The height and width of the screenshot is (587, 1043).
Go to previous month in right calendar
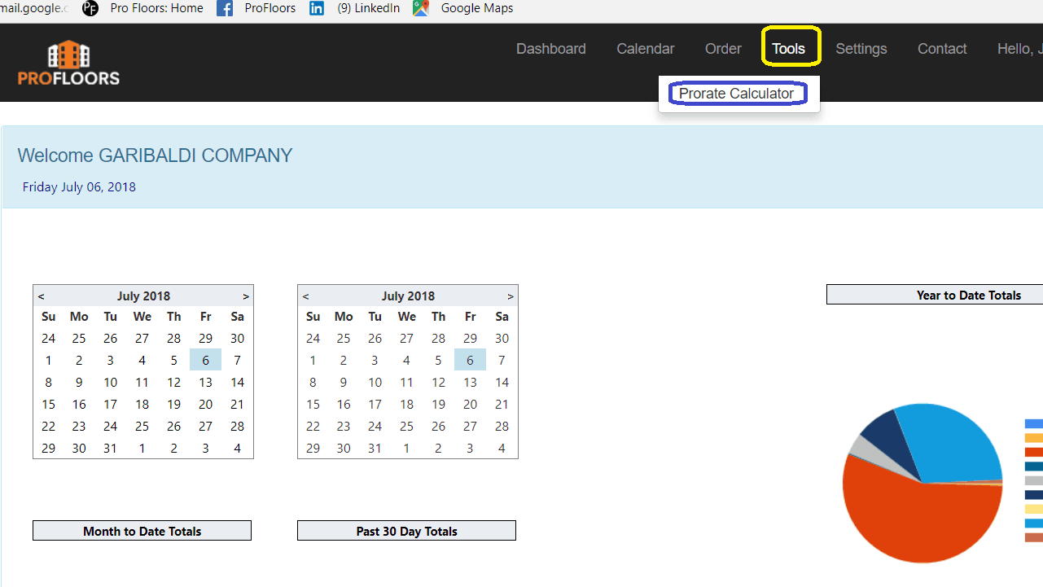coord(306,296)
